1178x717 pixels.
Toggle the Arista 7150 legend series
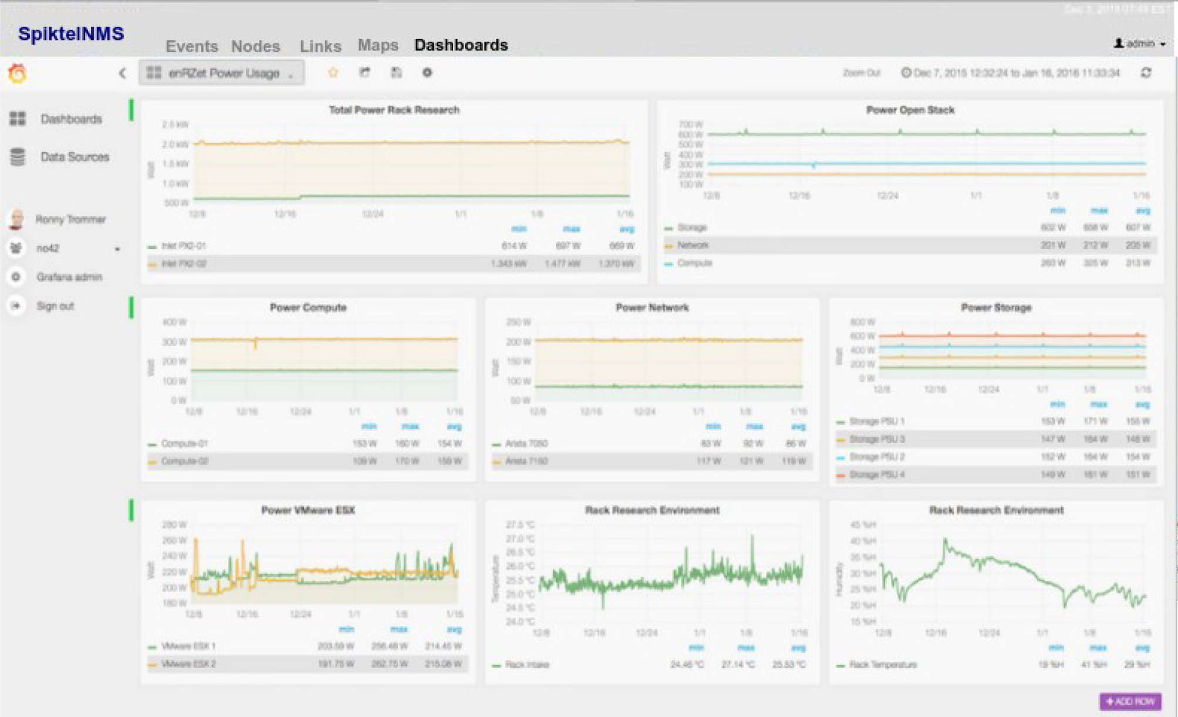click(526, 461)
